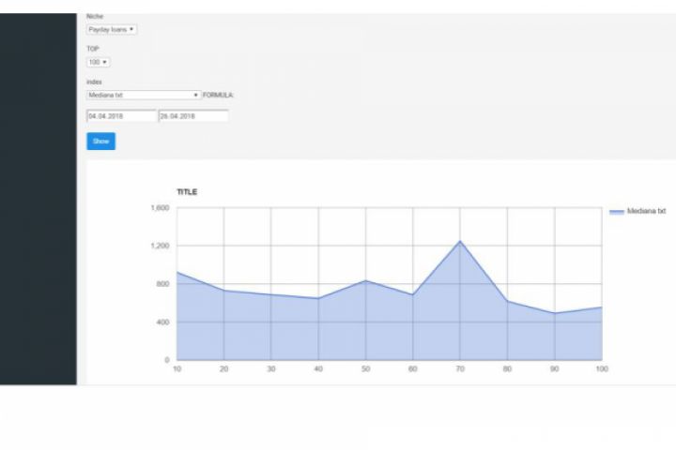Click the x-axis label 90
The height and width of the screenshot is (450, 676).
point(555,369)
